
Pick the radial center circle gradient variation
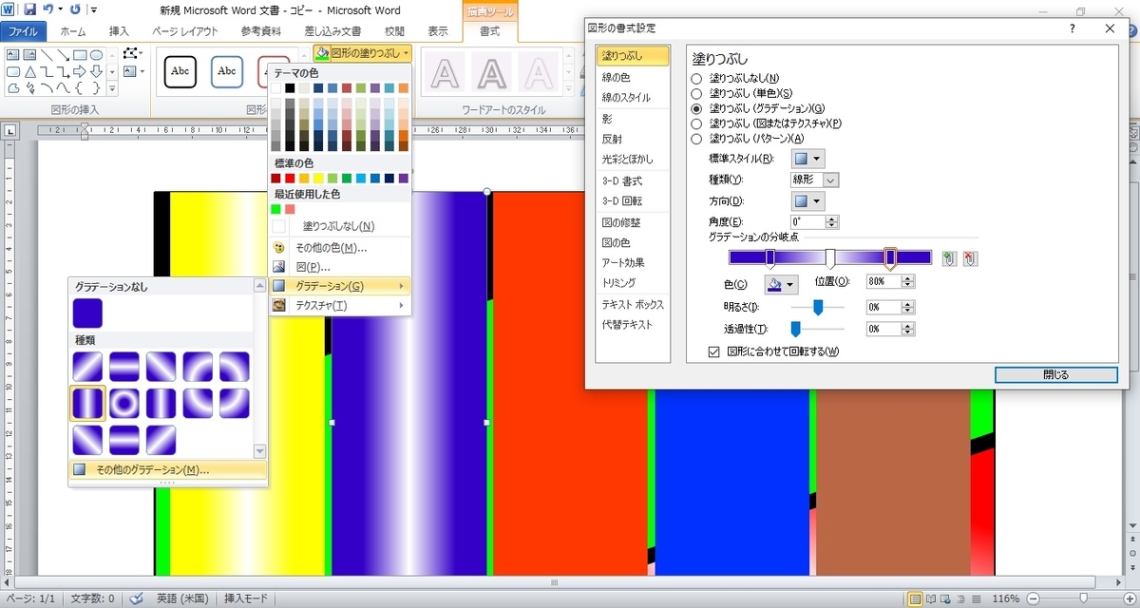[124, 404]
